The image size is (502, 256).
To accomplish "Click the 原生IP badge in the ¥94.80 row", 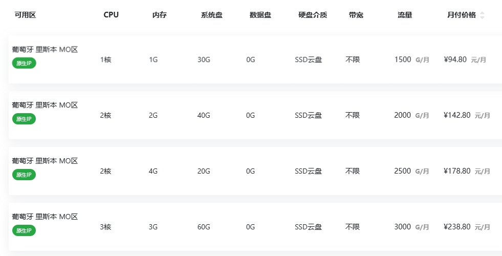I will tap(24, 63).
